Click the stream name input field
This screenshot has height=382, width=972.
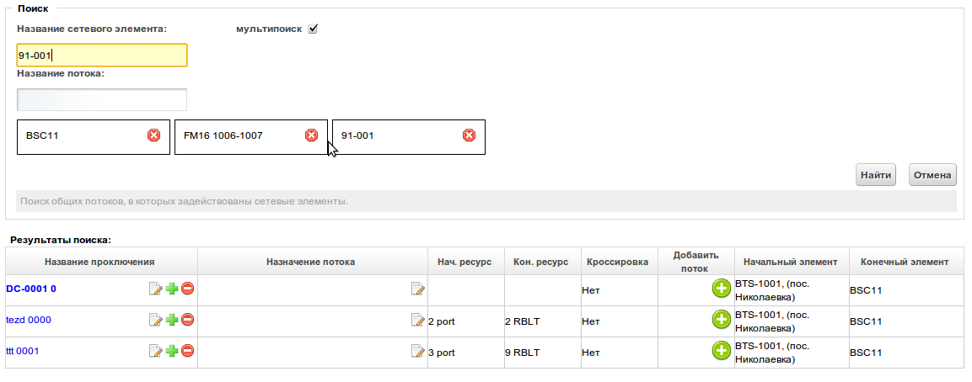click(102, 99)
